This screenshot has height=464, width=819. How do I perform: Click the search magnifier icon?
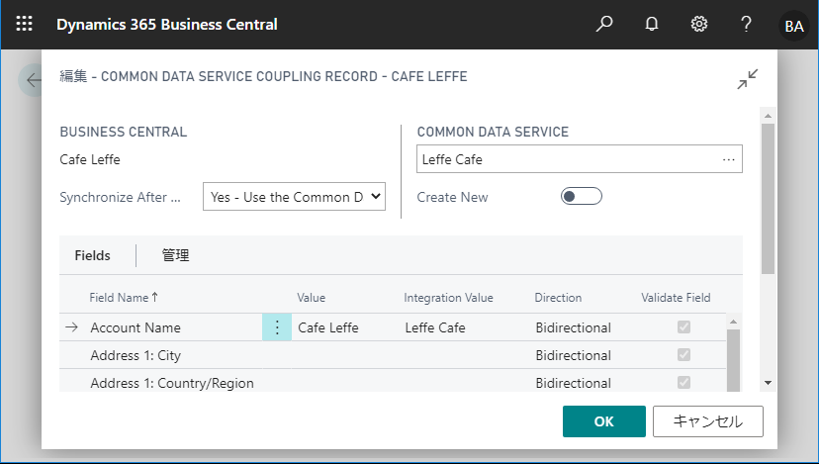click(x=604, y=24)
